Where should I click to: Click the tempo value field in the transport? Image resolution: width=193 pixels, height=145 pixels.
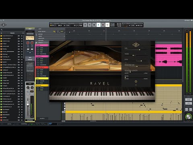(60, 25)
